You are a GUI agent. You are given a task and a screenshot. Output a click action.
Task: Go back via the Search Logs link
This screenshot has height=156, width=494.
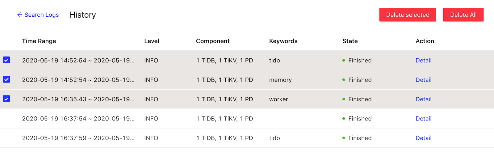pos(41,15)
